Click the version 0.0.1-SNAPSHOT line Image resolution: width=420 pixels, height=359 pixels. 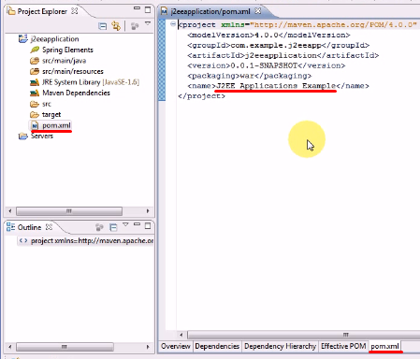(x=267, y=65)
